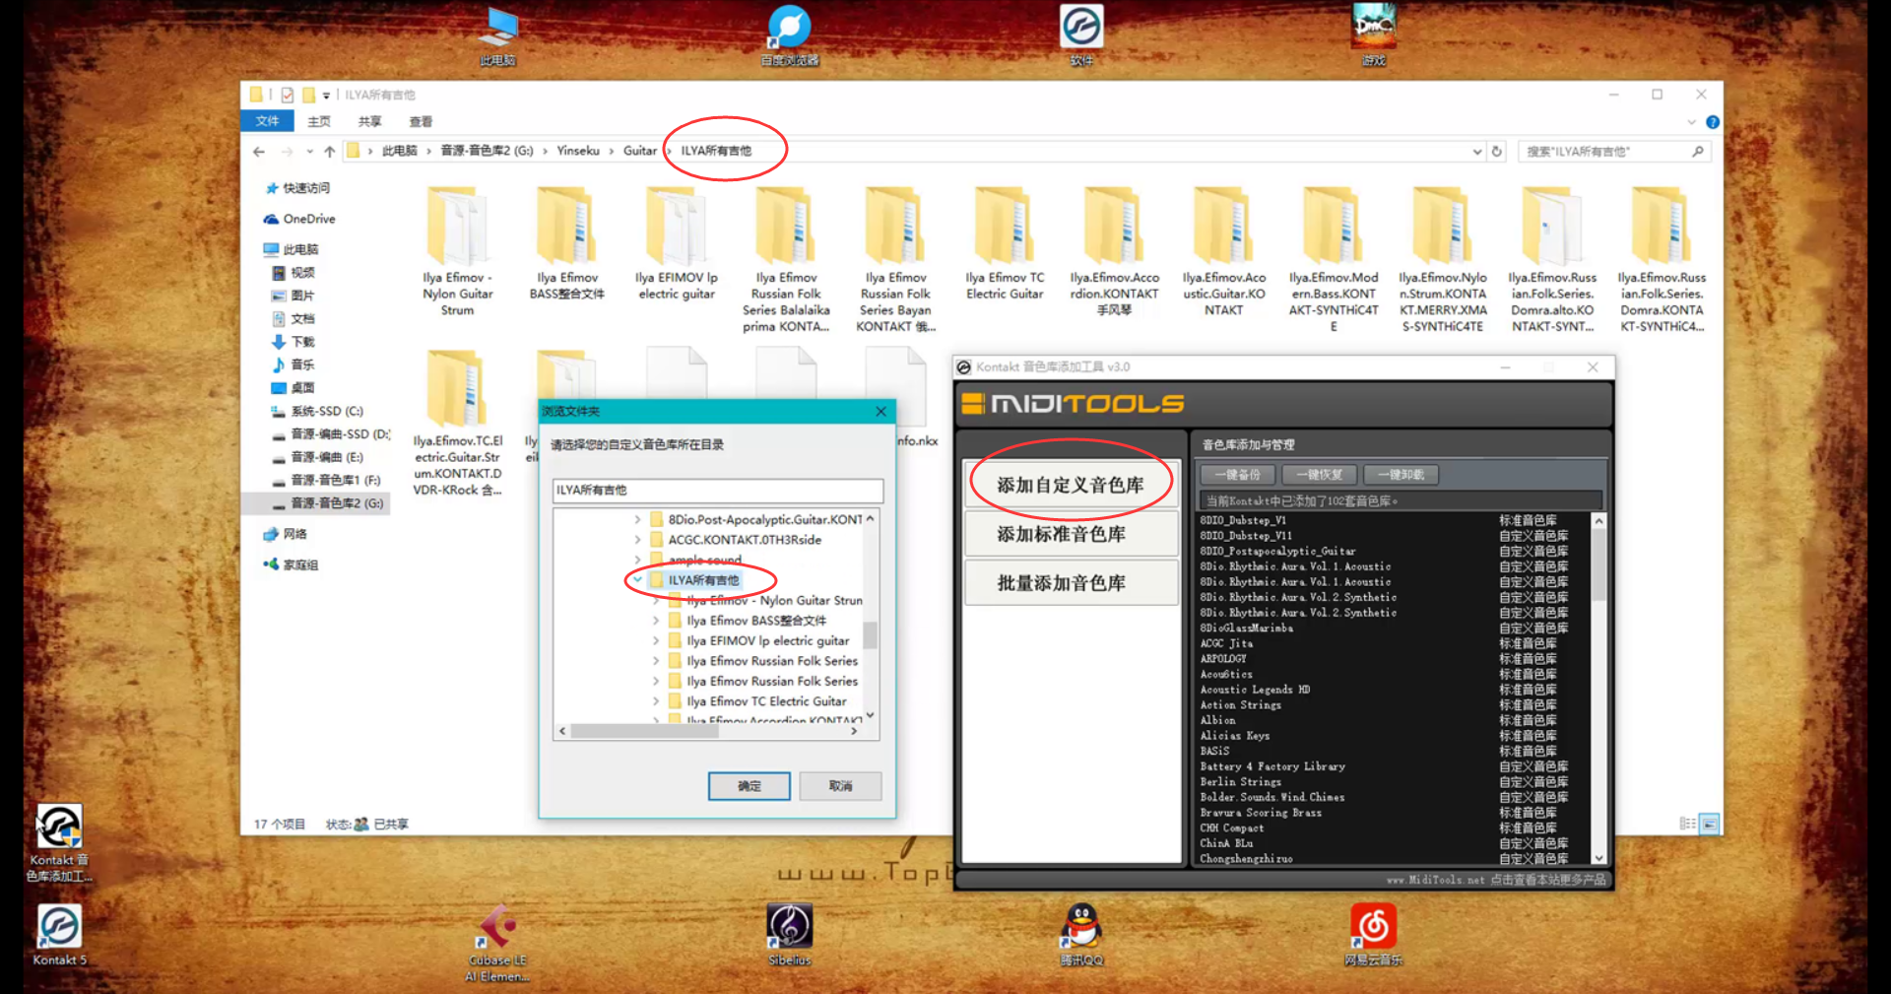Select the Kontakt 音色库添加工具 desktop icon
The image size is (1891, 994).
(59, 842)
